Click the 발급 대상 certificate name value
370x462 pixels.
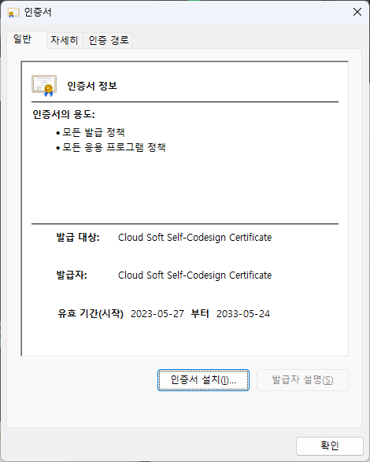tap(195, 238)
